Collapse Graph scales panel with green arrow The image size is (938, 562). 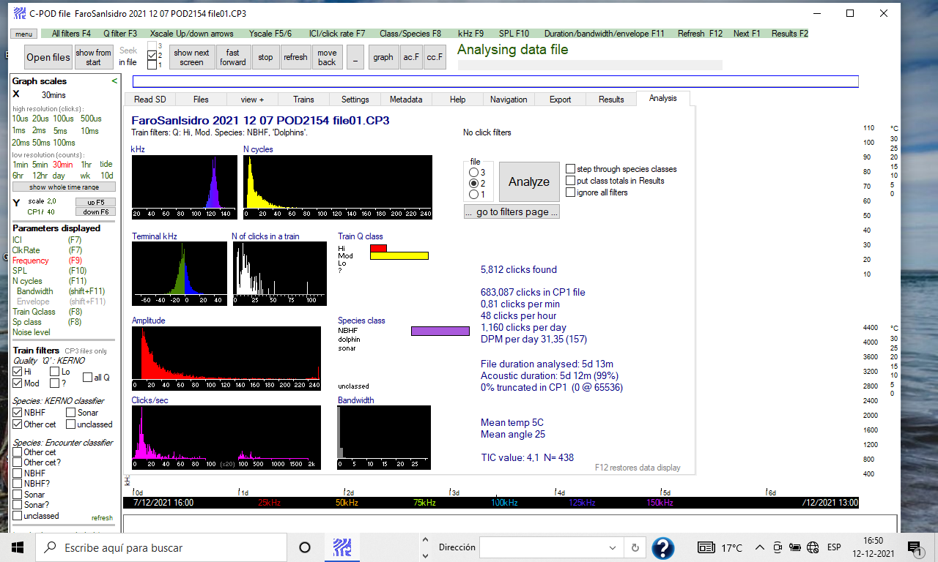click(114, 81)
